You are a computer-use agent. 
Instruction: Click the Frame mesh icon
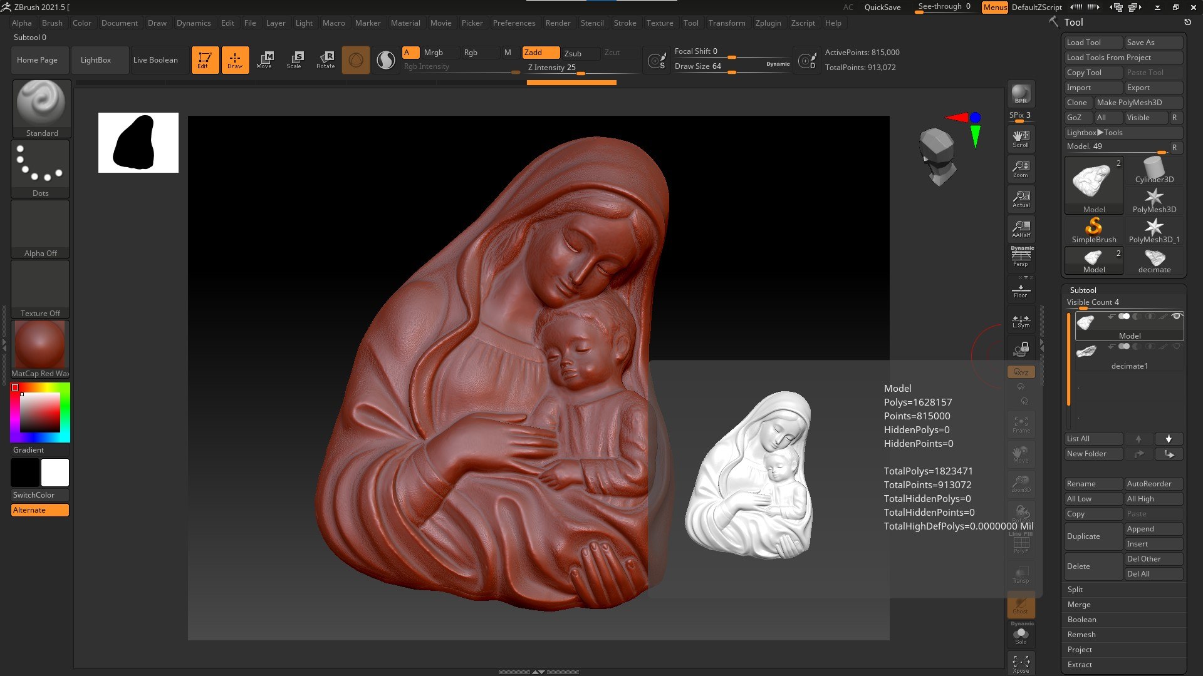(1021, 425)
